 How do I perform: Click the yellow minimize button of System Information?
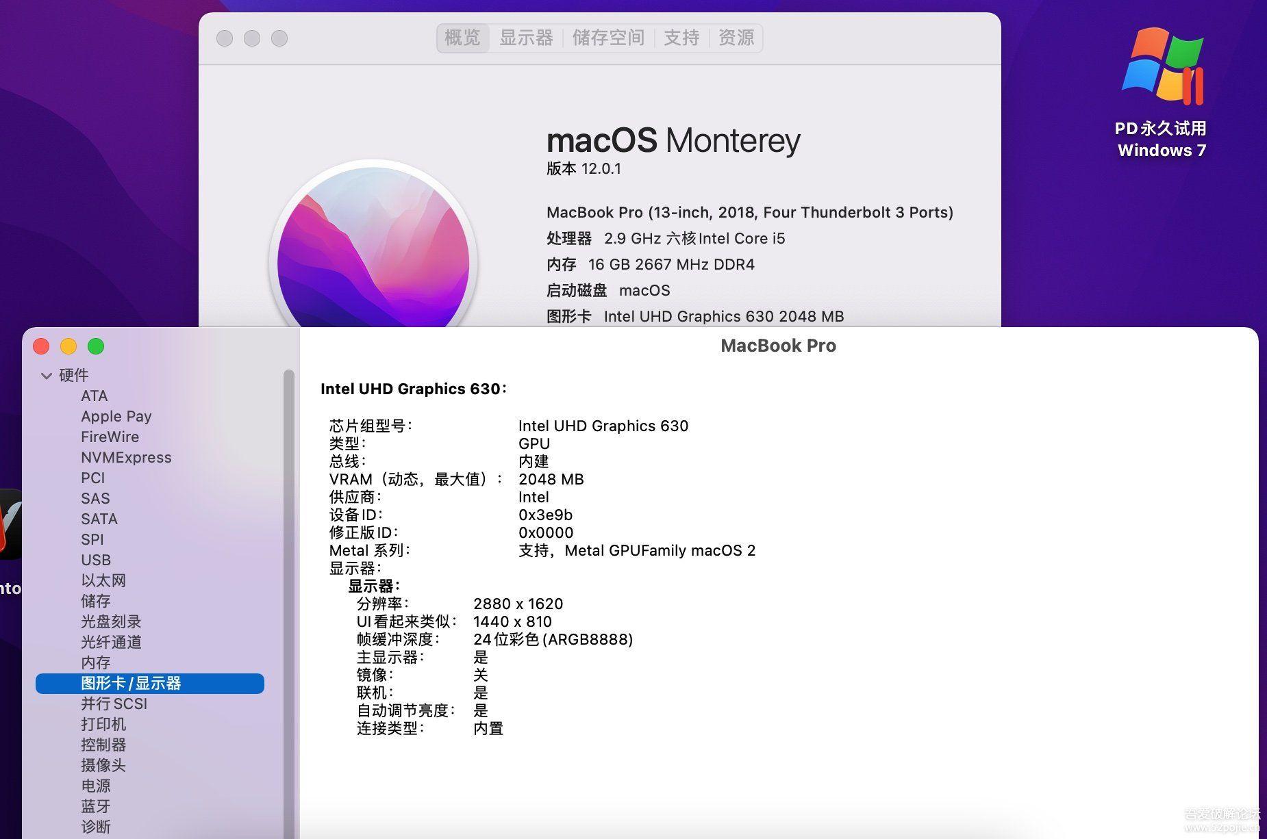point(68,346)
